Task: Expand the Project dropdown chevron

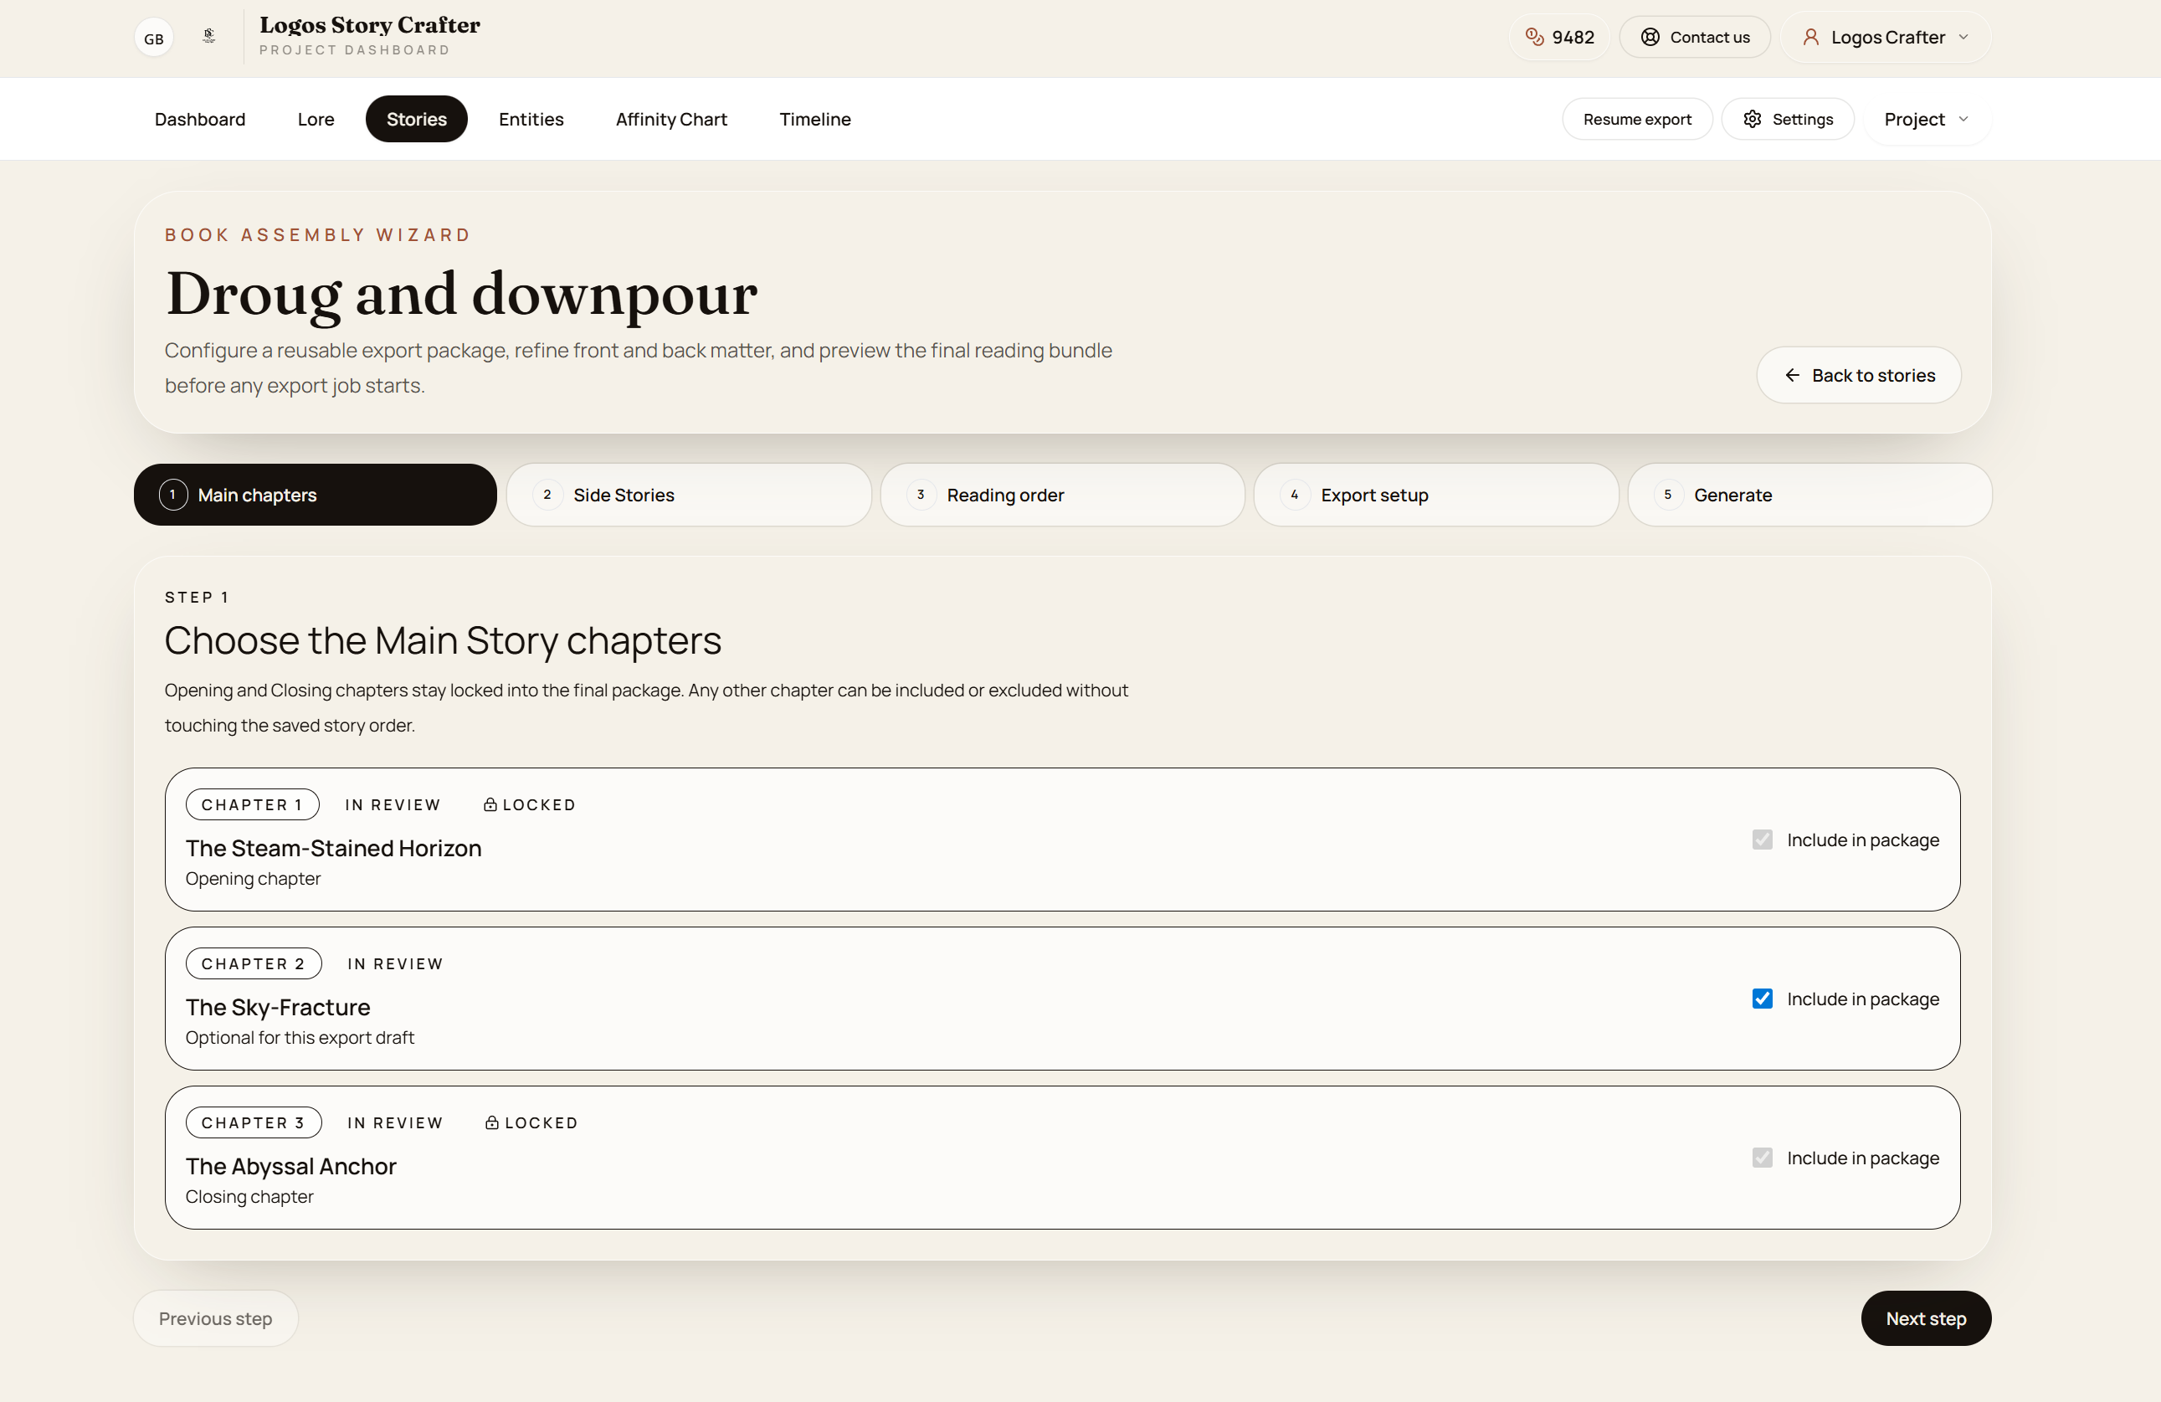Action: [1964, 119]
